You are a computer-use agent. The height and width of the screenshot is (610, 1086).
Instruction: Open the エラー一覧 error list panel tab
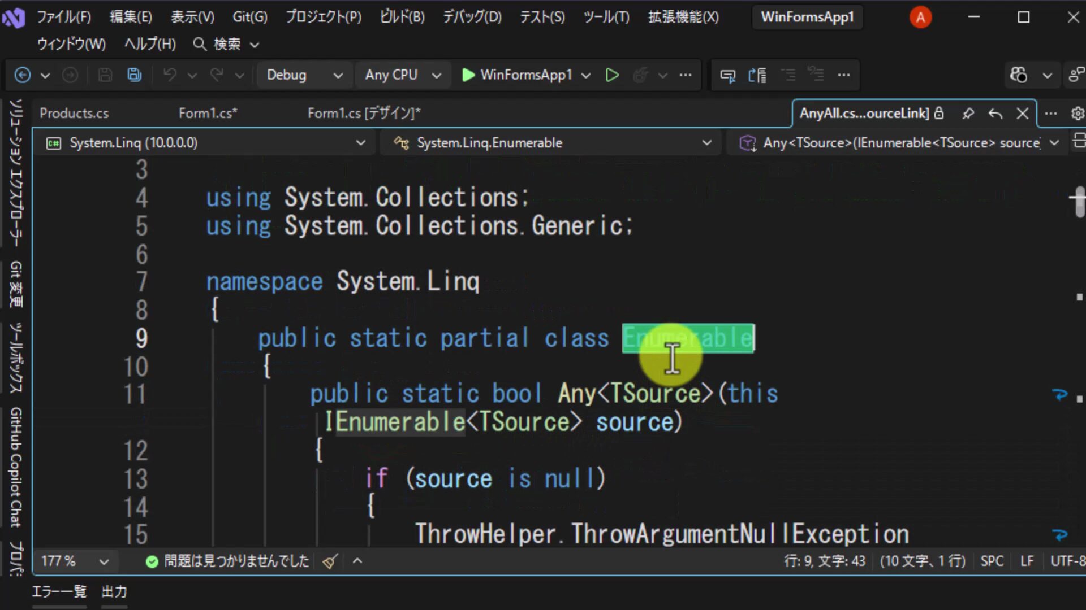click(59, 591)
